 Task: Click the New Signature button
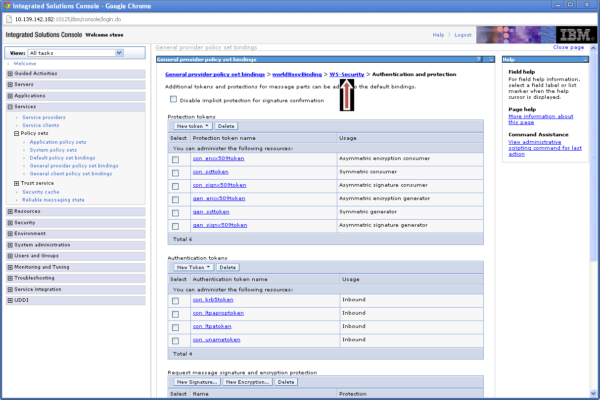click(x=197, y=382)
